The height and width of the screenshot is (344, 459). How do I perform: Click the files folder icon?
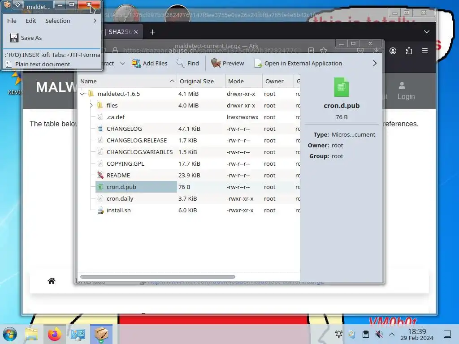[100, 105]
